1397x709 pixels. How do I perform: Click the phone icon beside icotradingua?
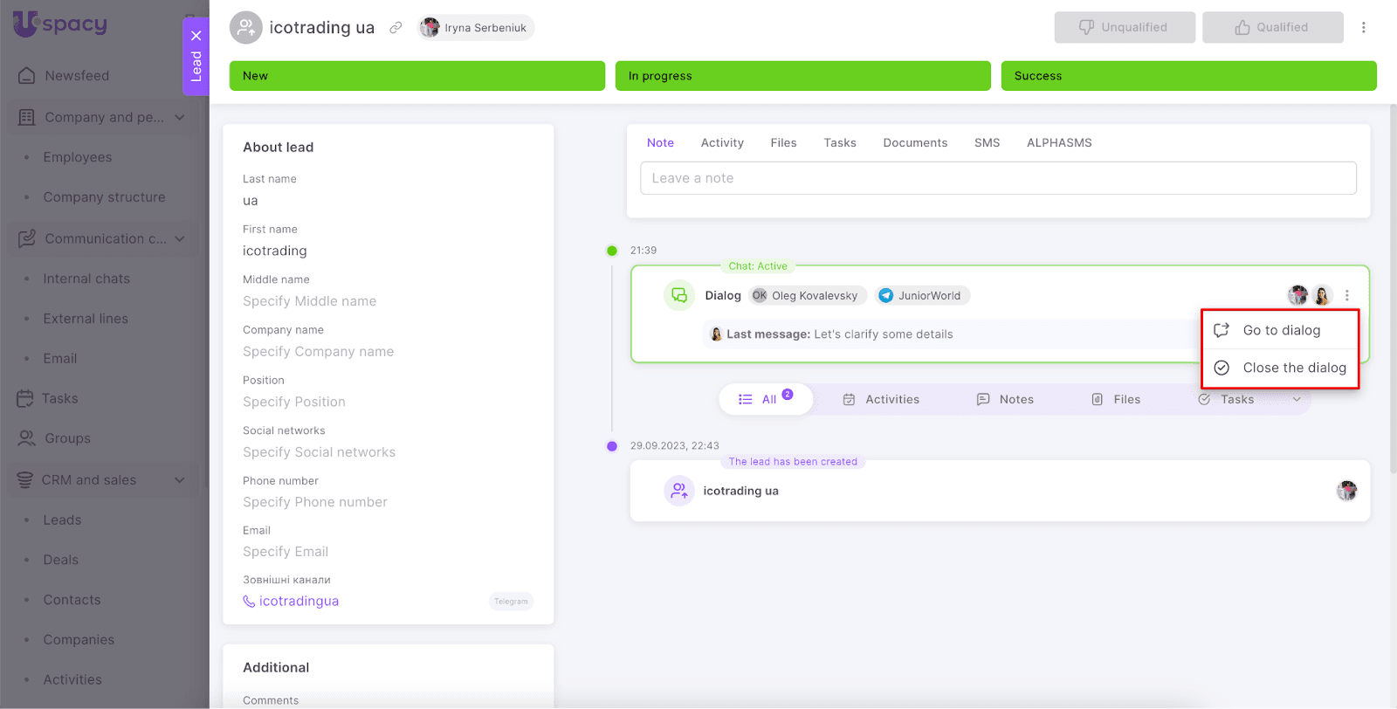(249, 602)
